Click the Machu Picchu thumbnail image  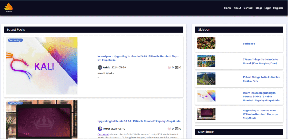pyautogui.click(x=206, y=79)
